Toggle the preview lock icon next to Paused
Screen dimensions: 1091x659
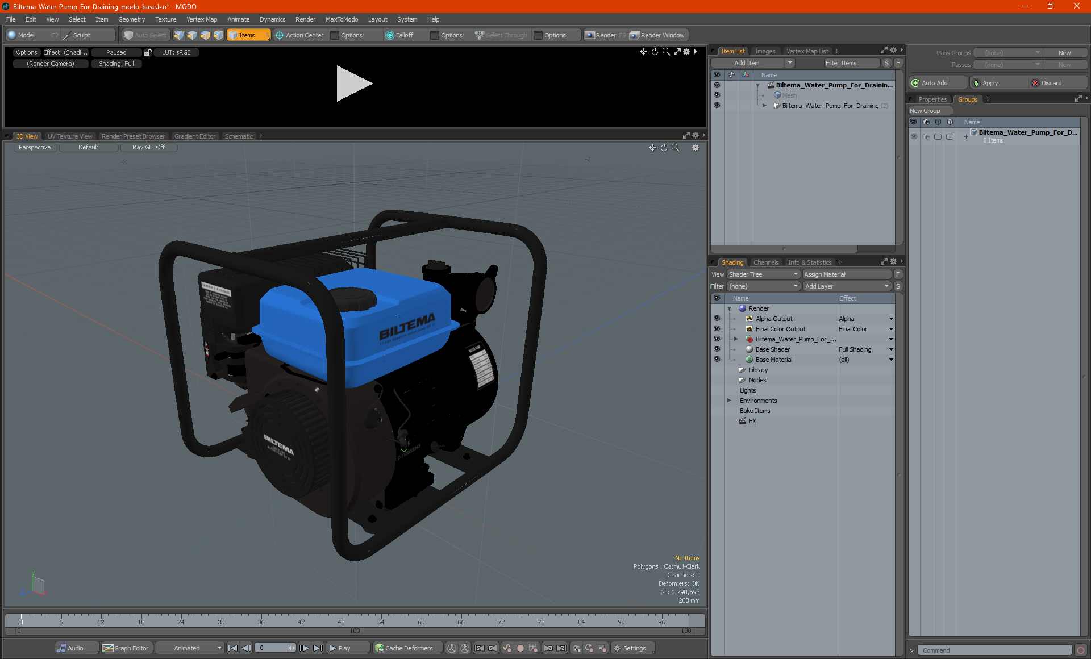tap(148, 52)
